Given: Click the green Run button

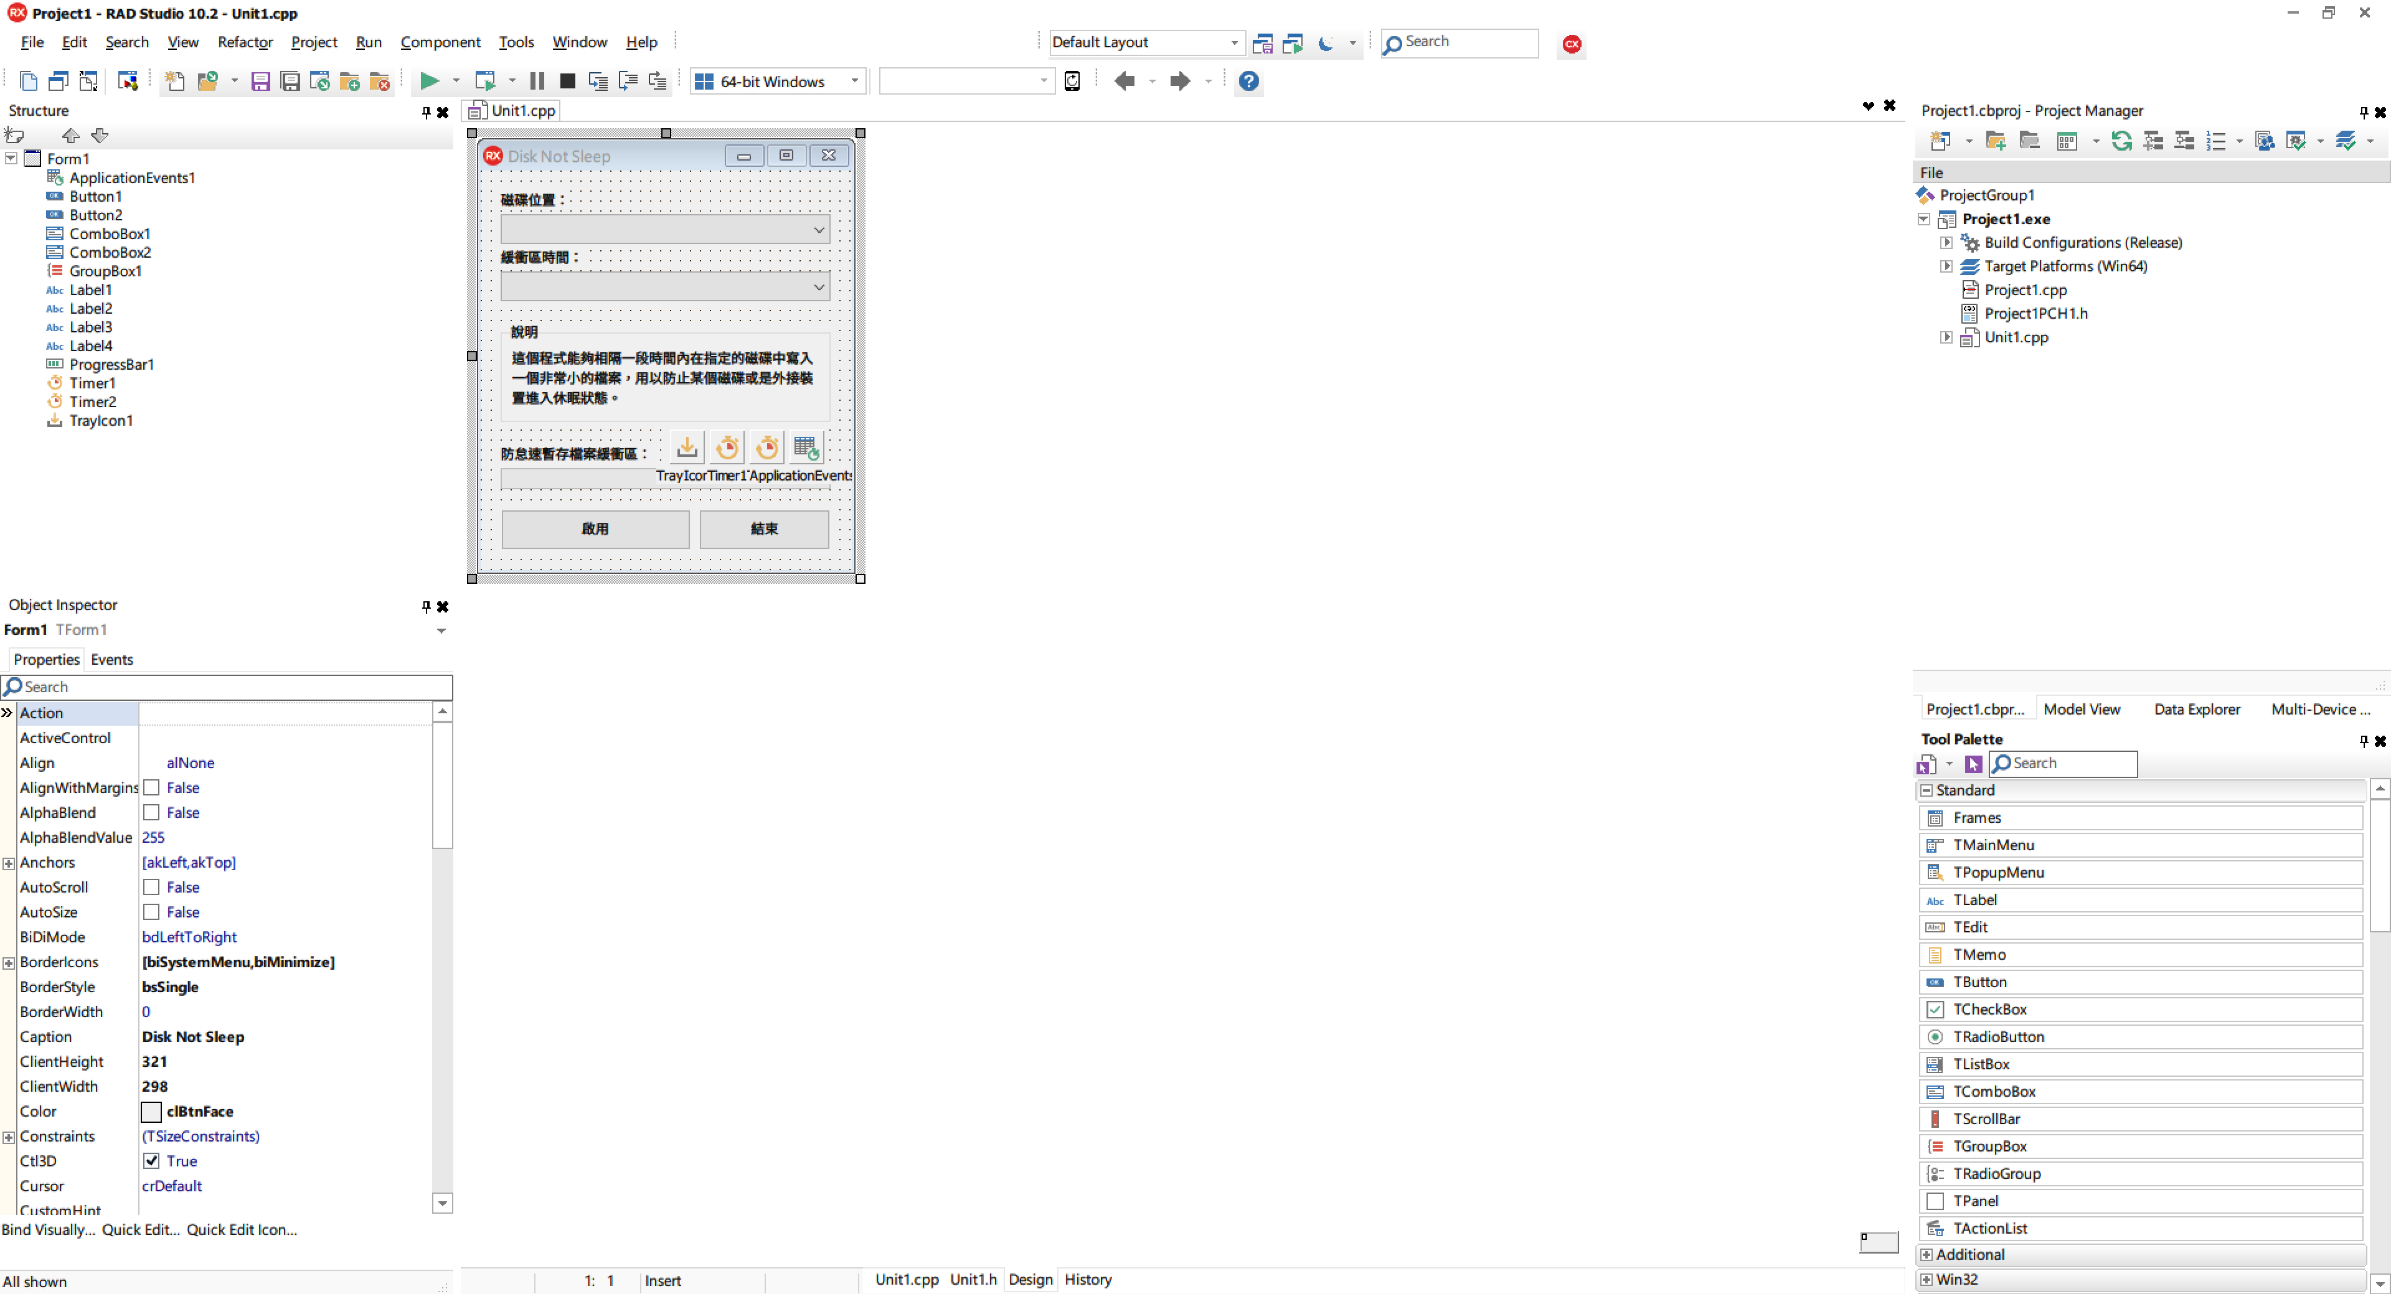Looking at the screenshot, I should point(429,81).
